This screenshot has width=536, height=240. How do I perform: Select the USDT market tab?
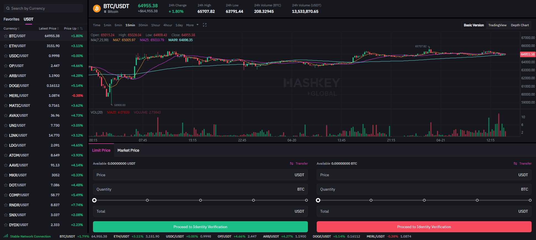pos(28,19)
